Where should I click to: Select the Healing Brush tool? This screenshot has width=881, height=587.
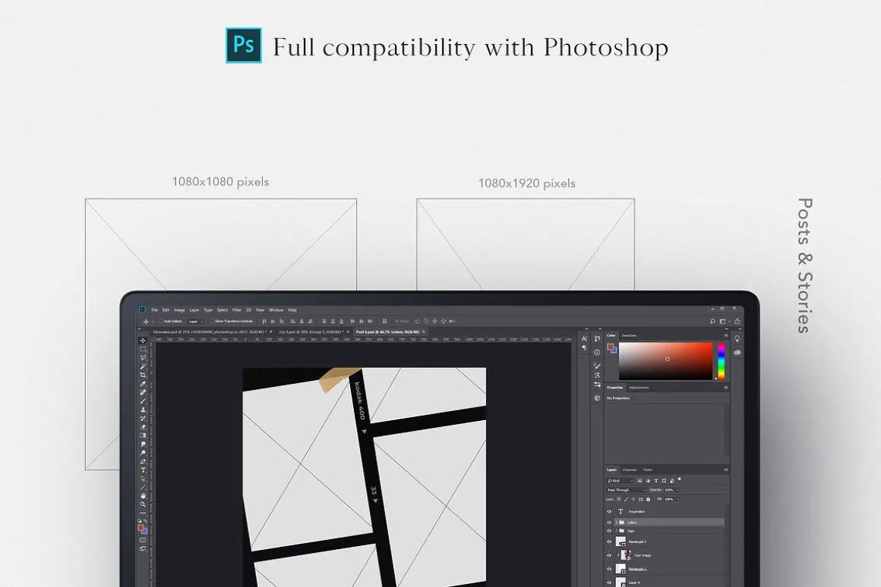point(143,392)
